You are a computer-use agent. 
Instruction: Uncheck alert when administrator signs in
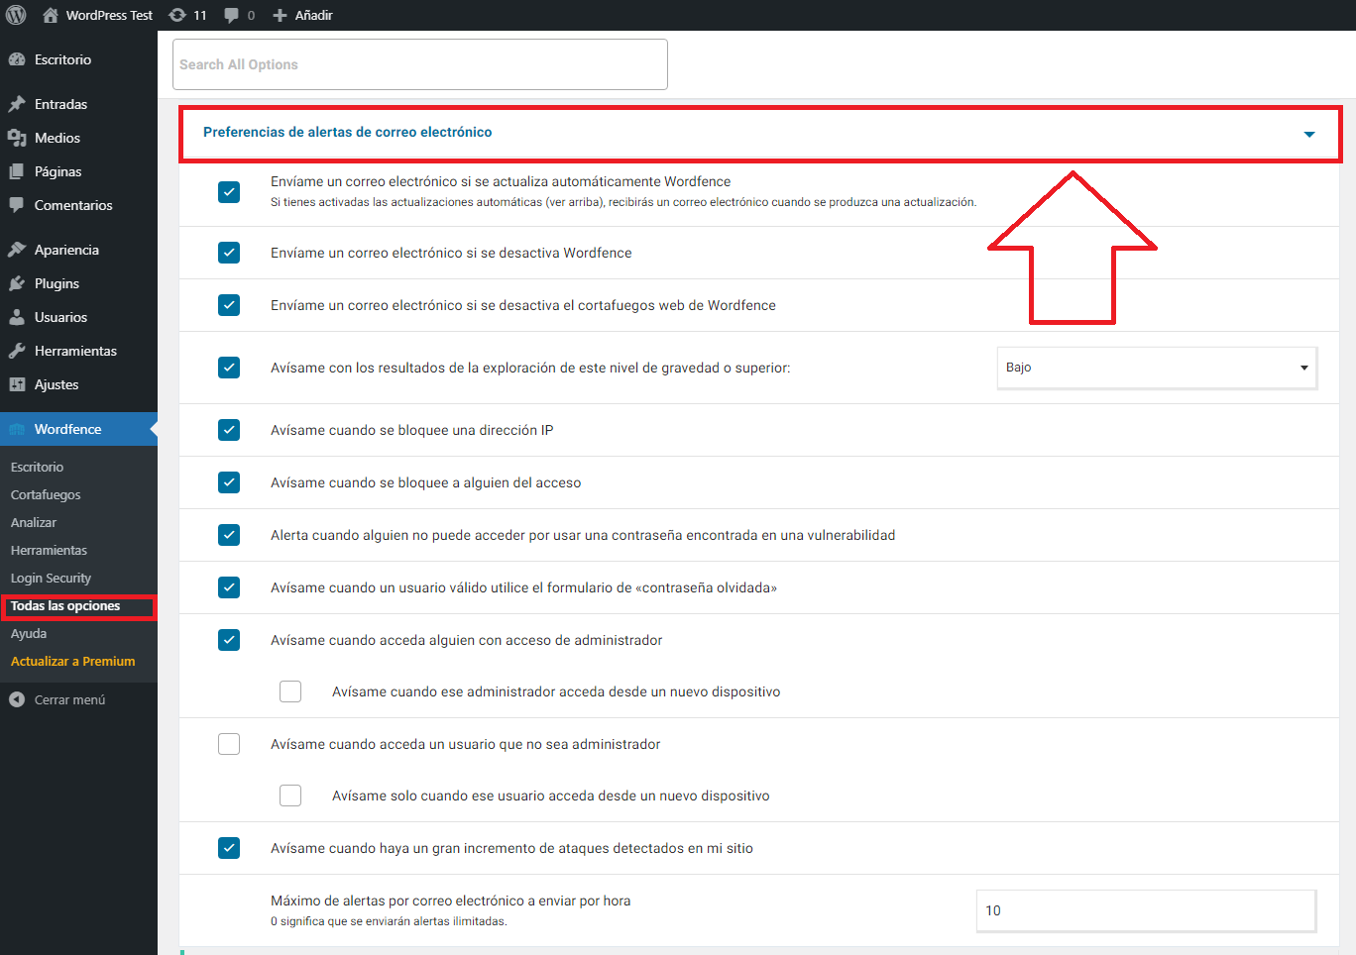tap(229, 640)
